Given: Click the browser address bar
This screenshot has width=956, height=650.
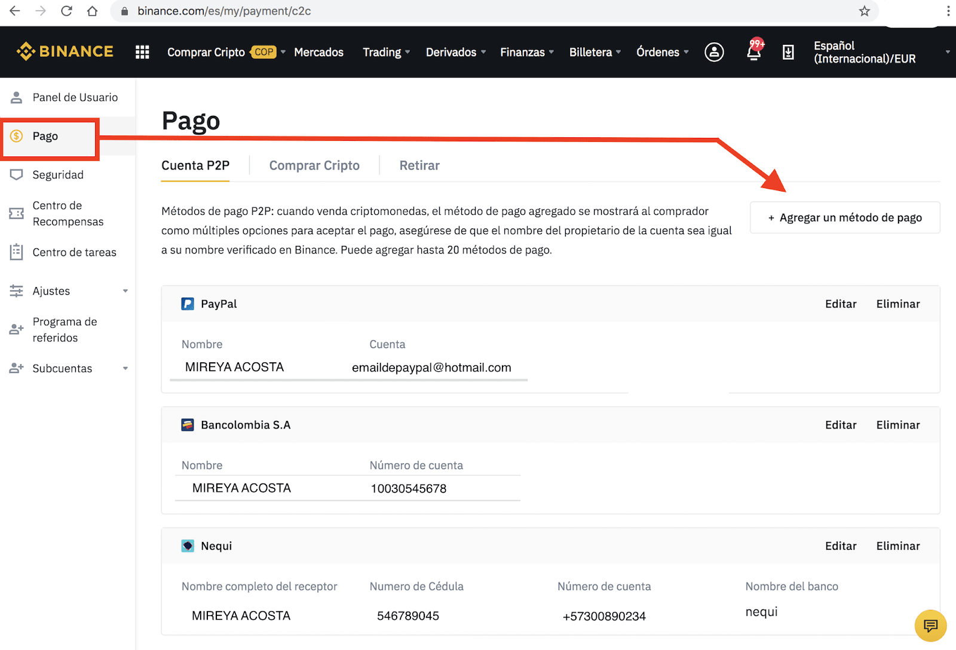Looking at the screenshot, I should (x=495, y=11).
